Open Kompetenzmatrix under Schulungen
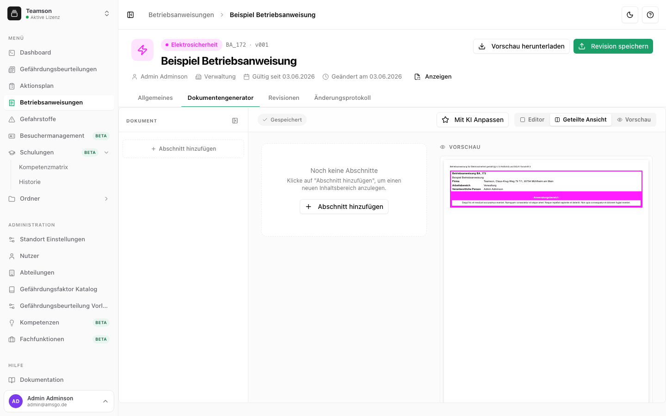 43,167
